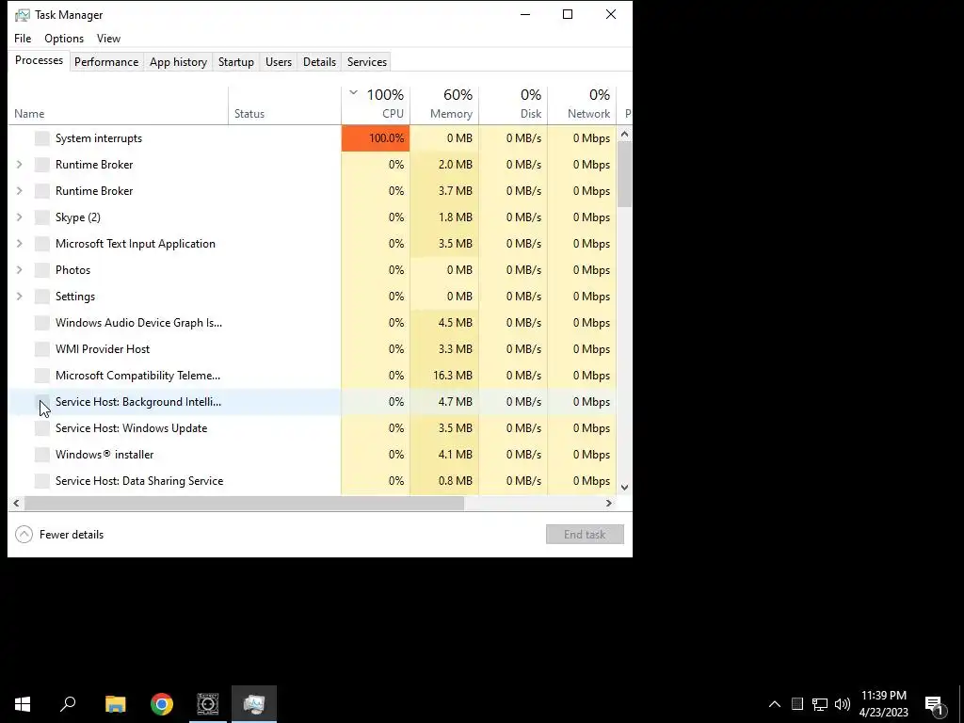
Task: Click the Task Manager taskbar icon
Action: pos(254,704)
